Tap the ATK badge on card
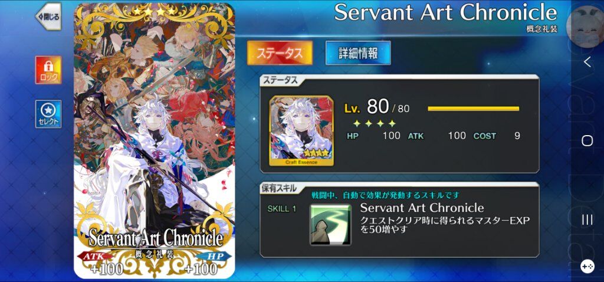 pos(95,256)
